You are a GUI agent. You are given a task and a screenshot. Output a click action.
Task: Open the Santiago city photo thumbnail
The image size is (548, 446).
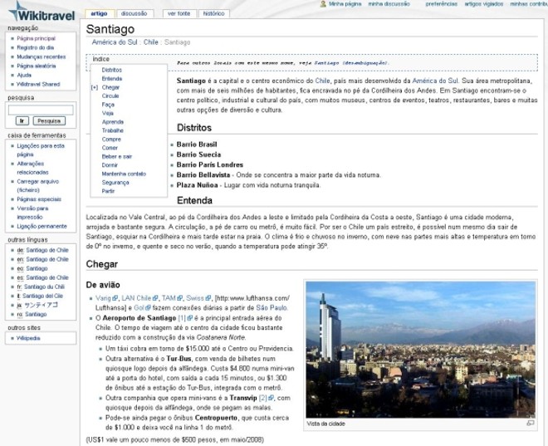tap(421, 350)
